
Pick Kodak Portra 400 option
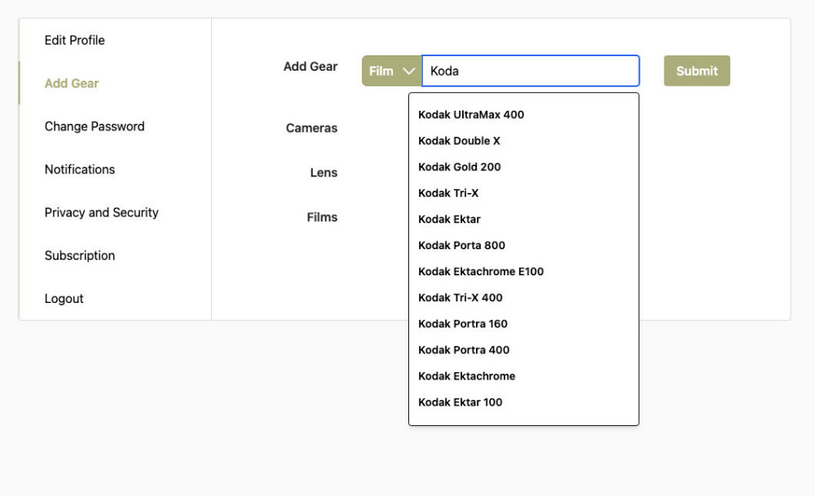tap(464, 349)
